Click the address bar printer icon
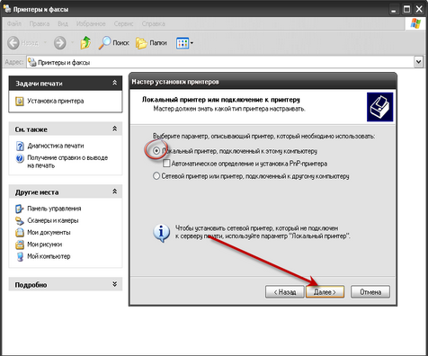This screenshot has width=428, height=356. pos(31,62)
